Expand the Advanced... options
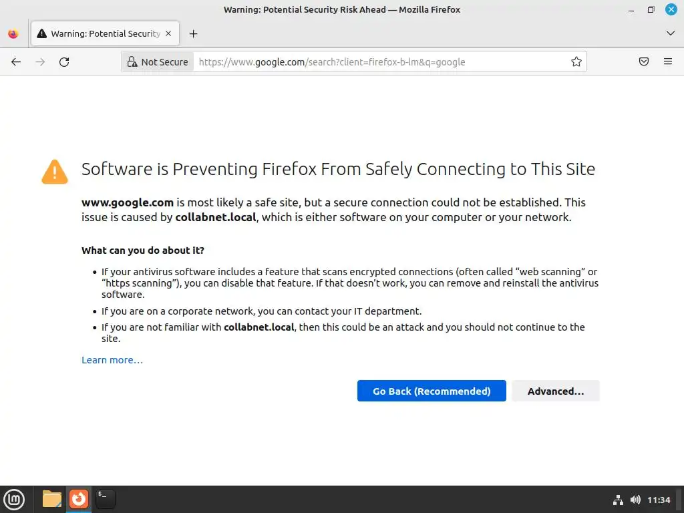The height and width of the screenshot is (513, 684). click(556, 391)
